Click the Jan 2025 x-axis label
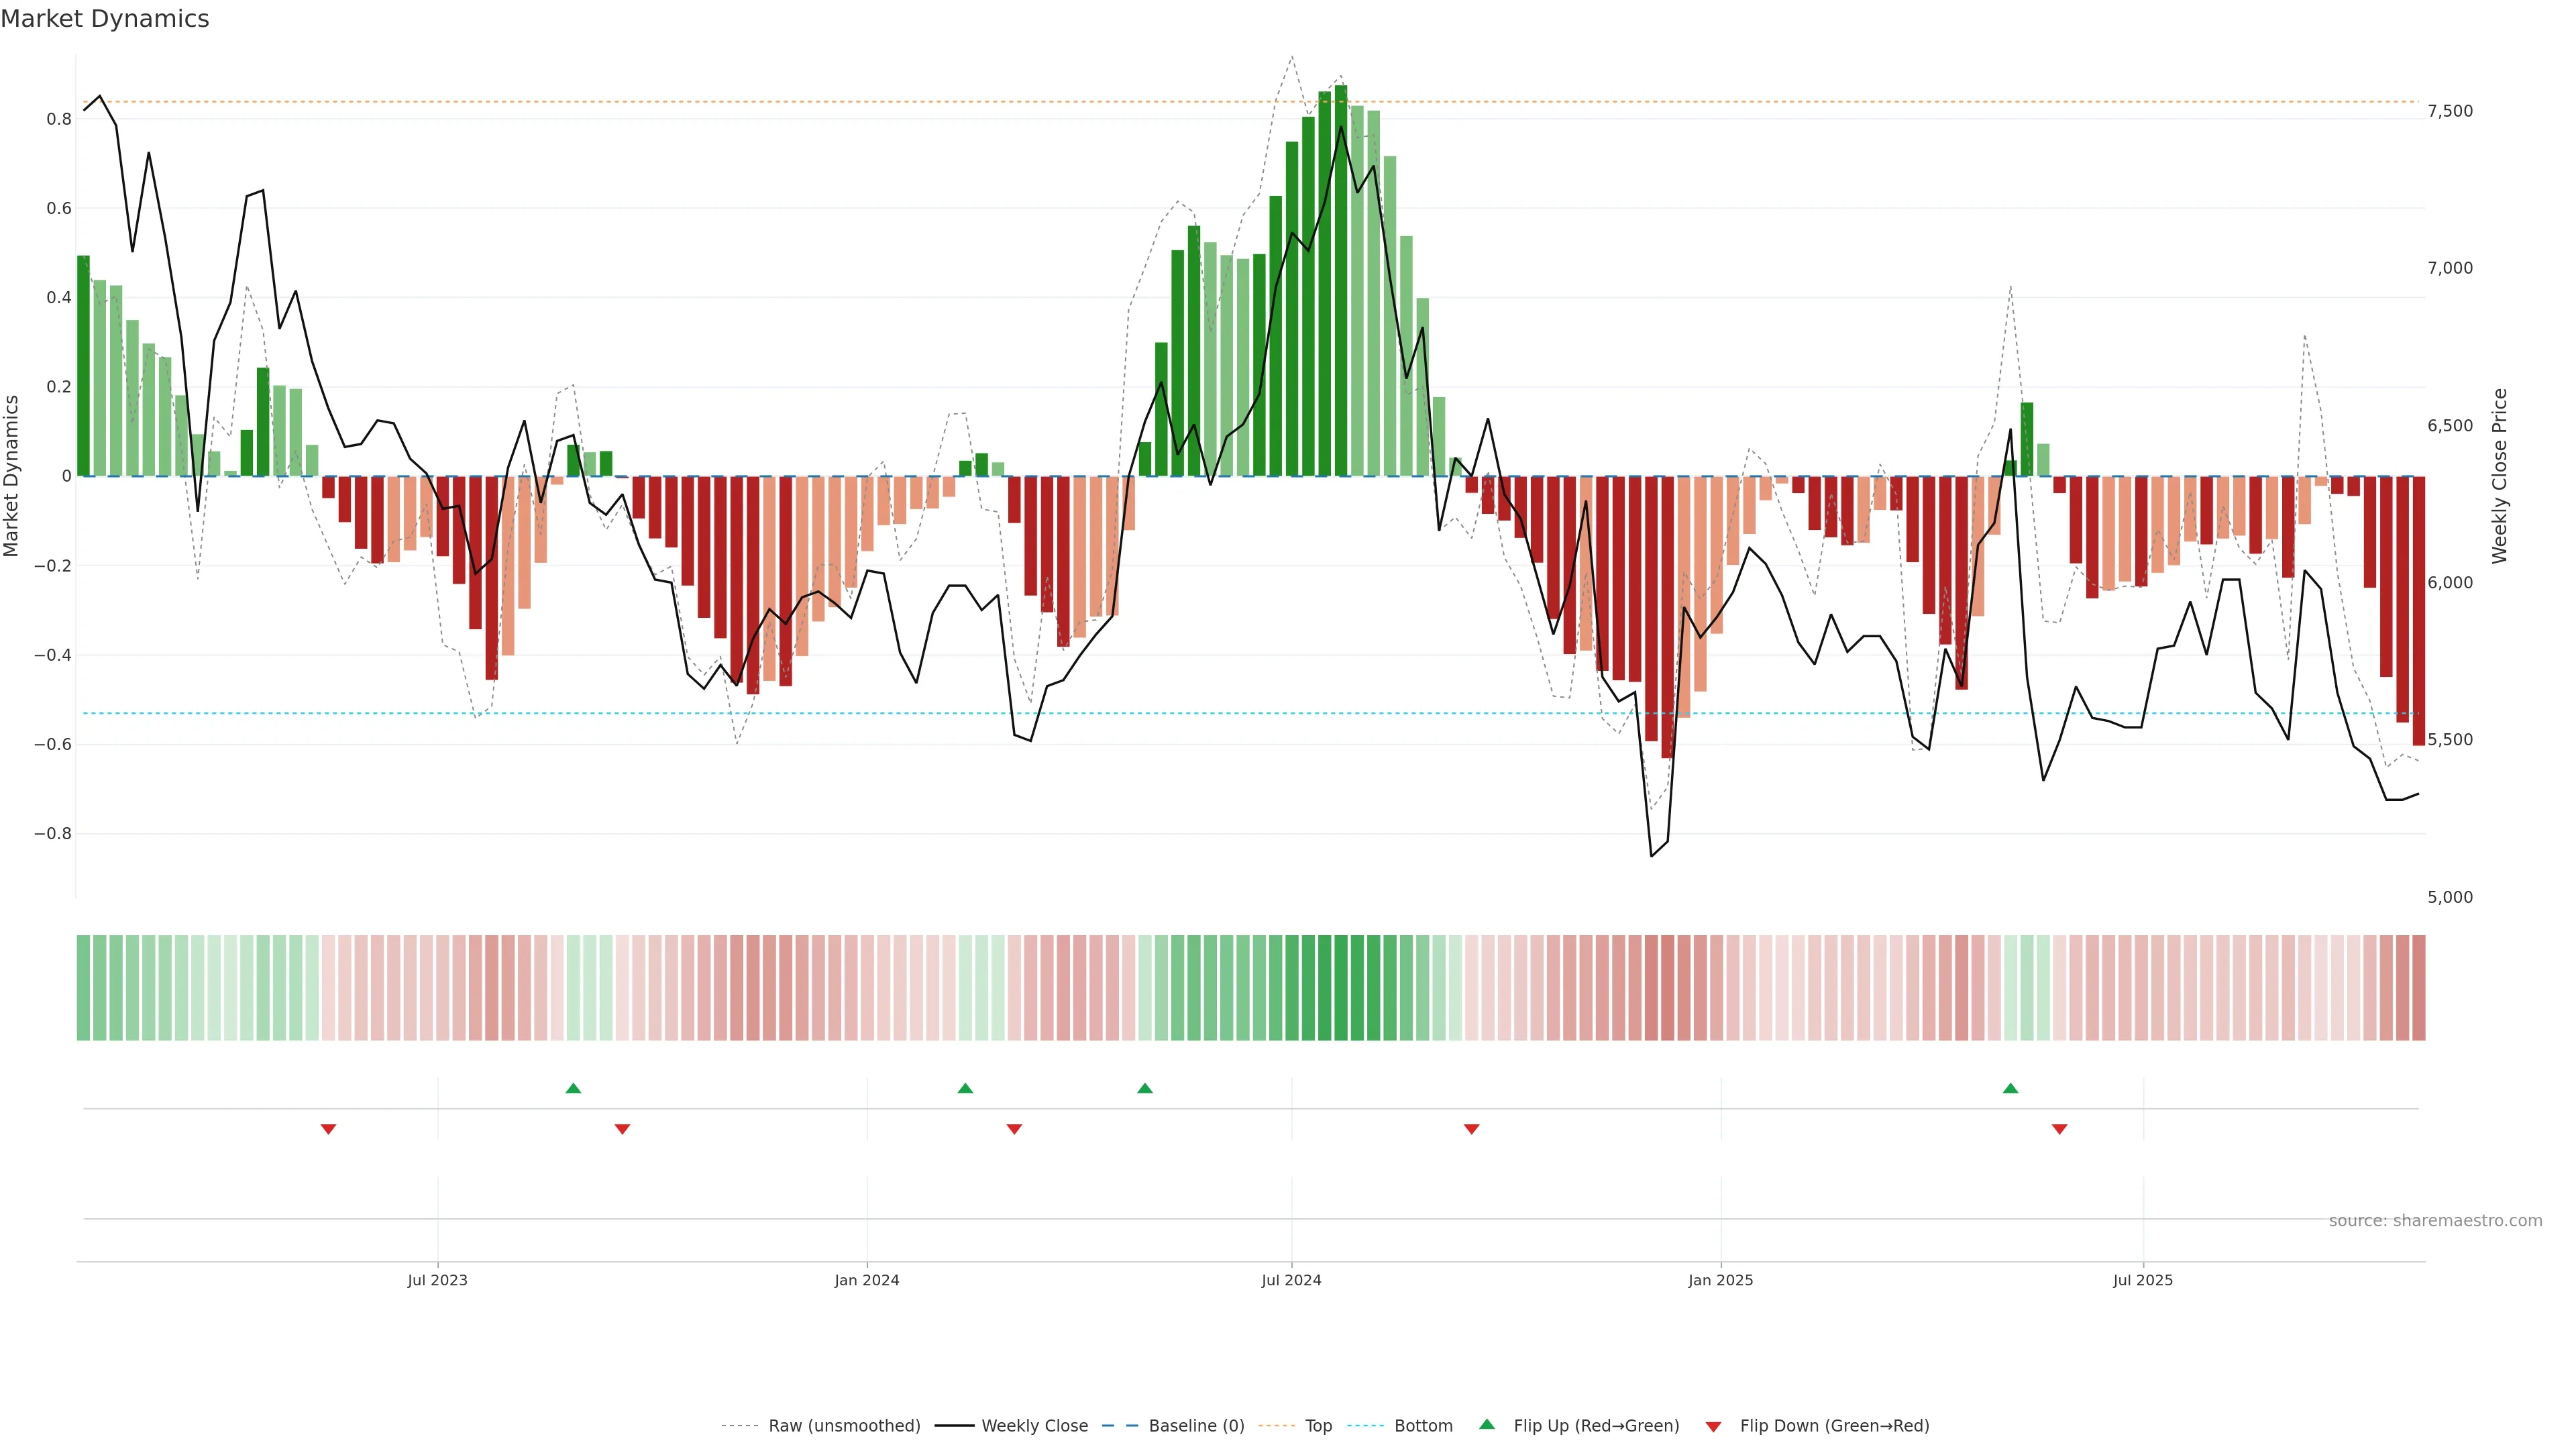This screenshot has height=1449, width=2576. [x=1720, y=1280]
